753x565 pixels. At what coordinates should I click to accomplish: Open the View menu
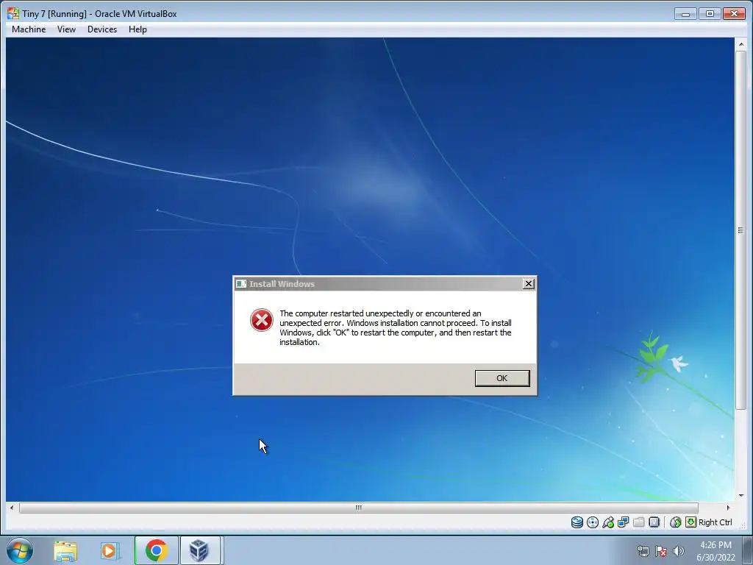coord(66,29)
